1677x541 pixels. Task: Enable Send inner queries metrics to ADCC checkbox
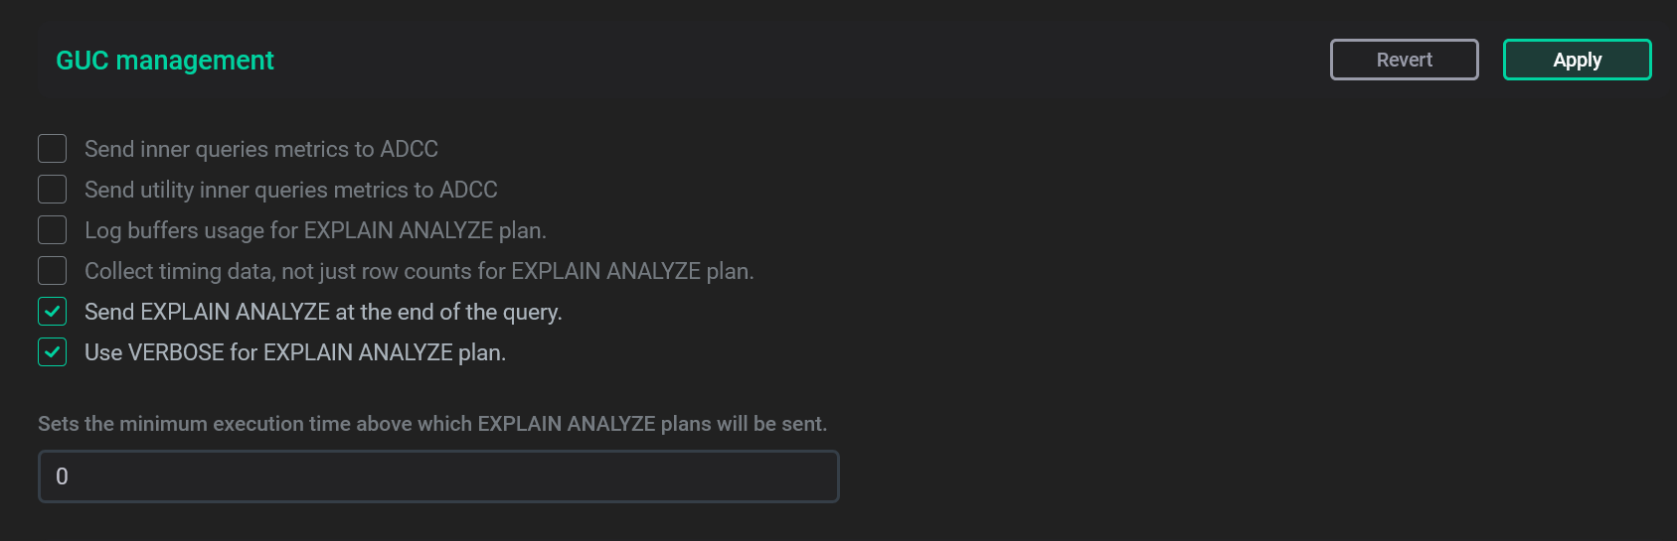click(x=53, y=149)
